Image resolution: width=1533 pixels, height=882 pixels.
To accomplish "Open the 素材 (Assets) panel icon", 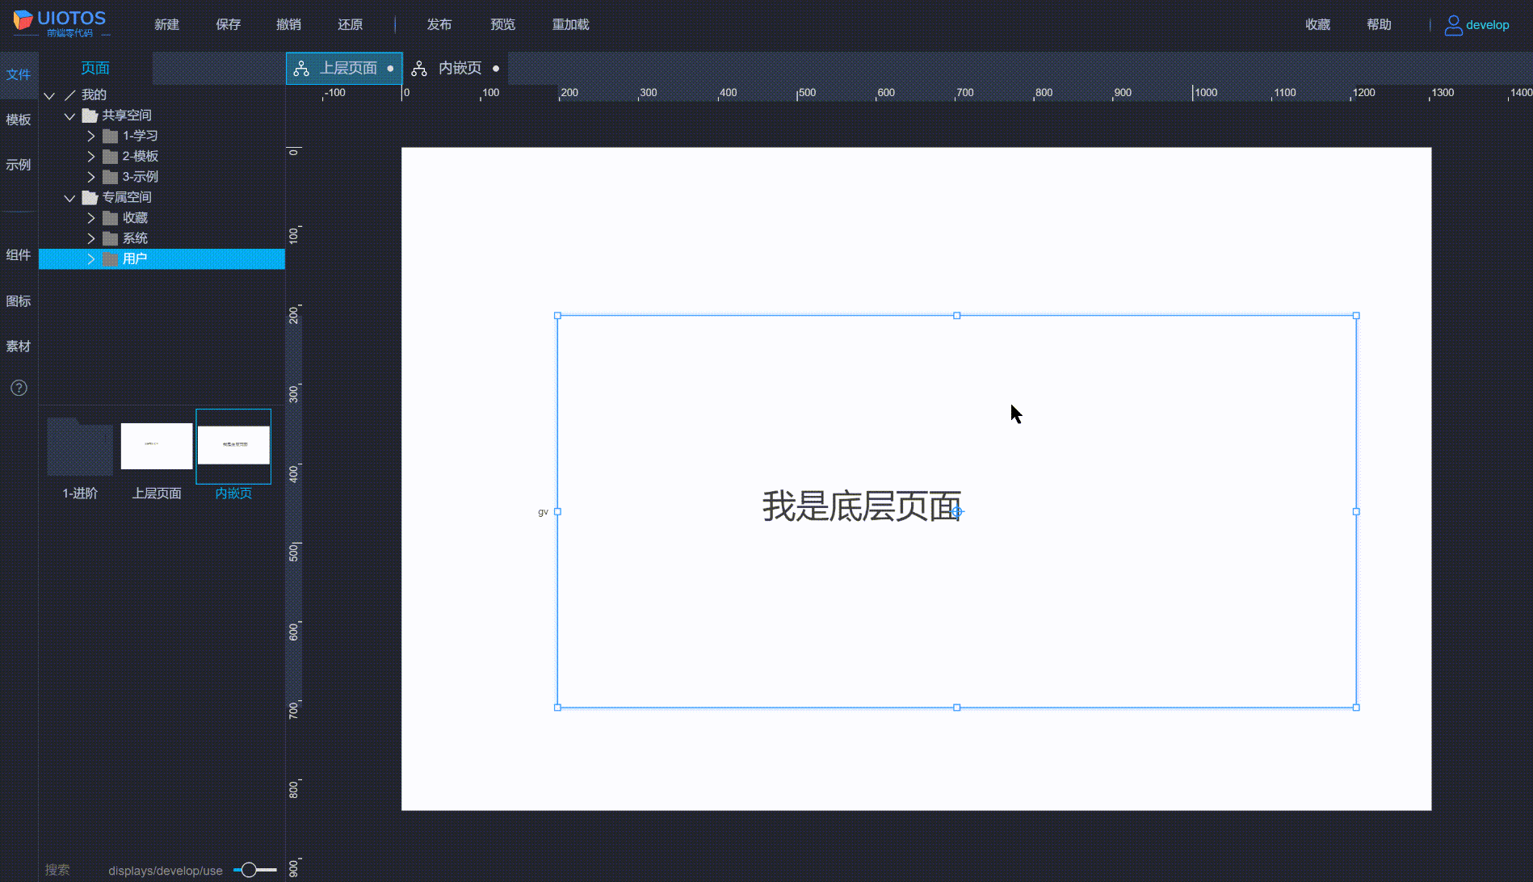I will [x=19, y=346].
